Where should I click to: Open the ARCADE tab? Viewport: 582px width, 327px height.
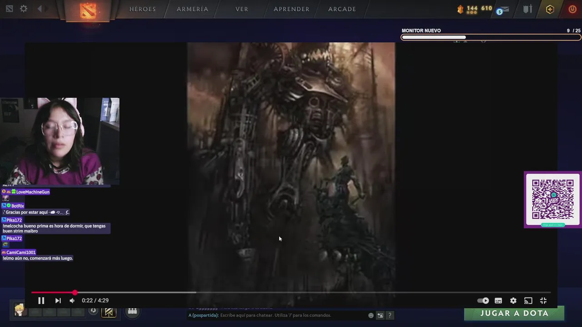coord(342,9)
